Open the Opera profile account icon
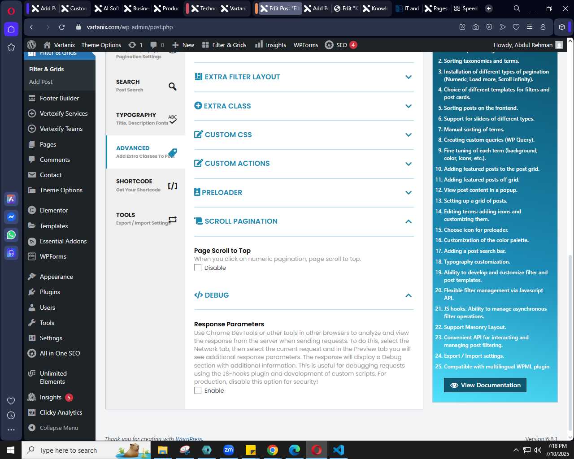This screenshot has height=459, width=574. pyautogui.click(x=543, y=27)
